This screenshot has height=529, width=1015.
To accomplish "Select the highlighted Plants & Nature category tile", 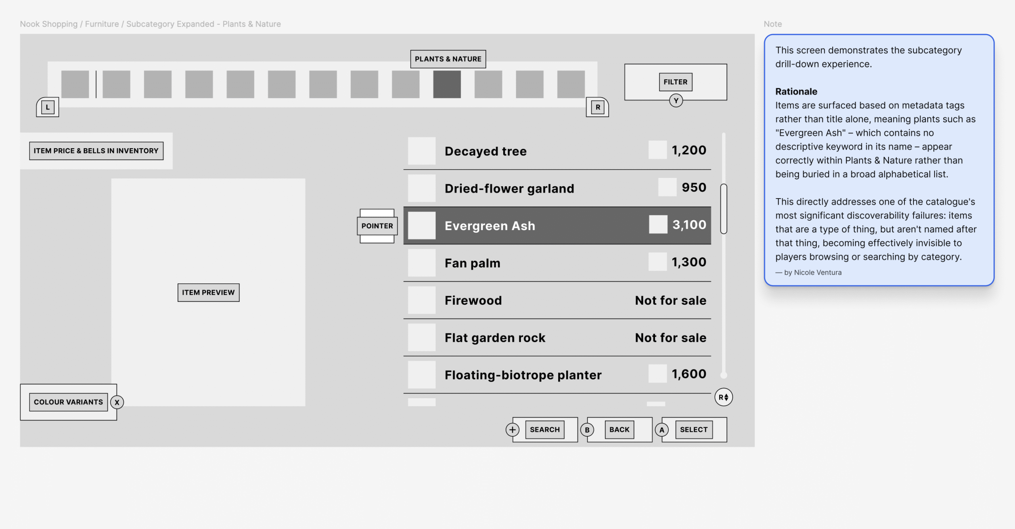I will [x=447, y=84].
